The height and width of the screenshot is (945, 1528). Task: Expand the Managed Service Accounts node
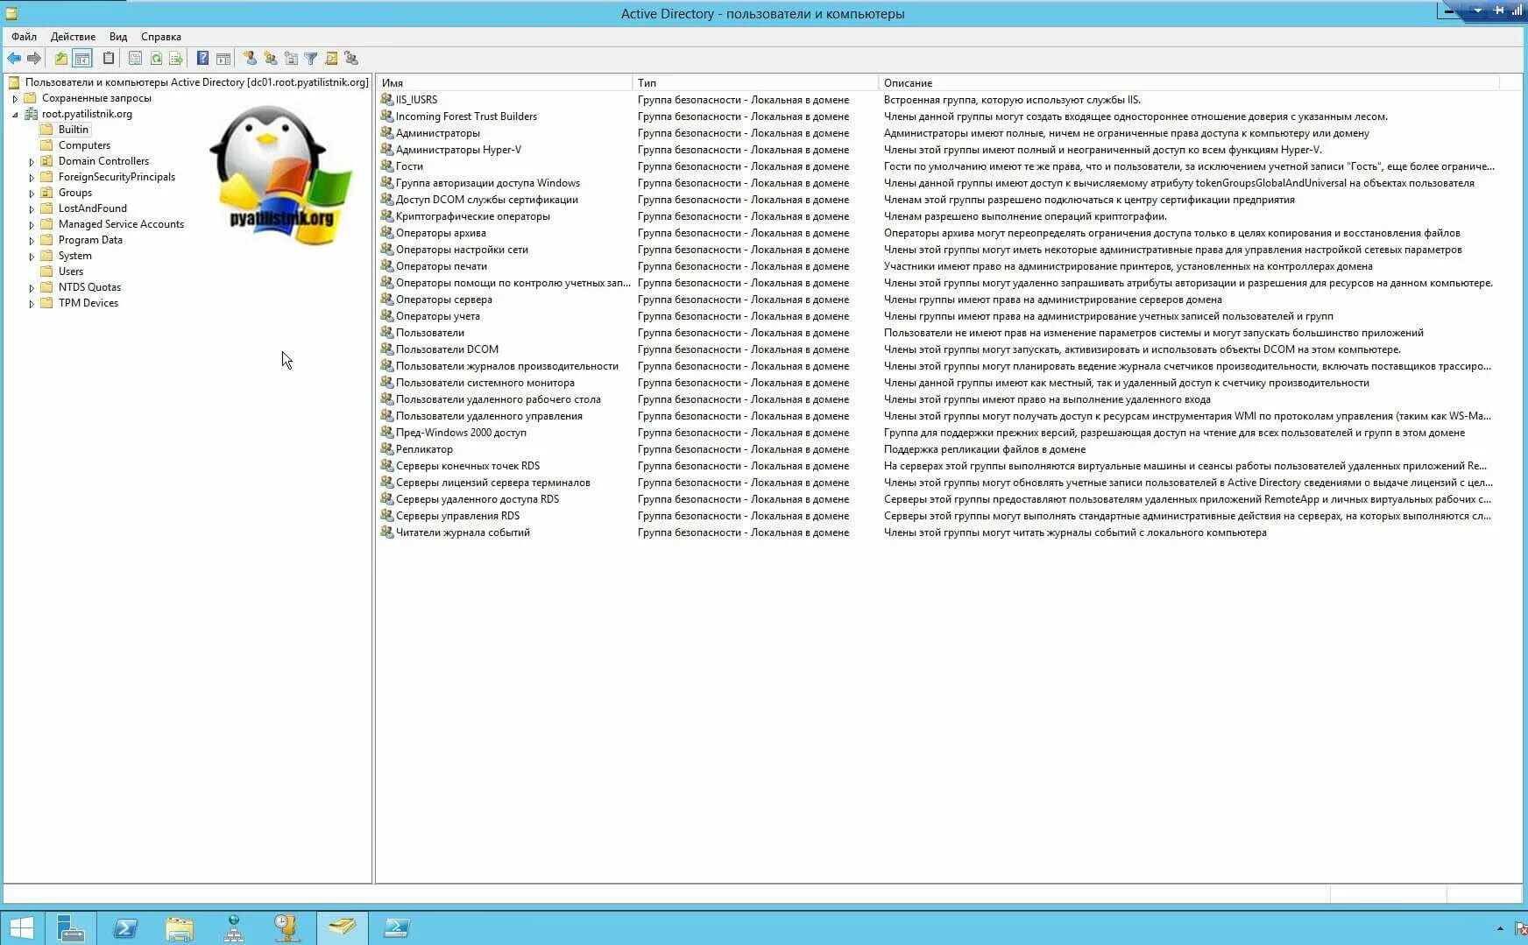(32, 225)
